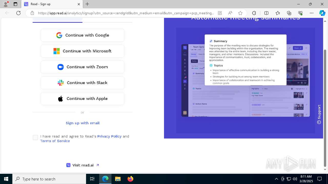This screenshot has width=328, height=184.
Task: Activate Read aloud icon in address bar
Action: [230, 13]
